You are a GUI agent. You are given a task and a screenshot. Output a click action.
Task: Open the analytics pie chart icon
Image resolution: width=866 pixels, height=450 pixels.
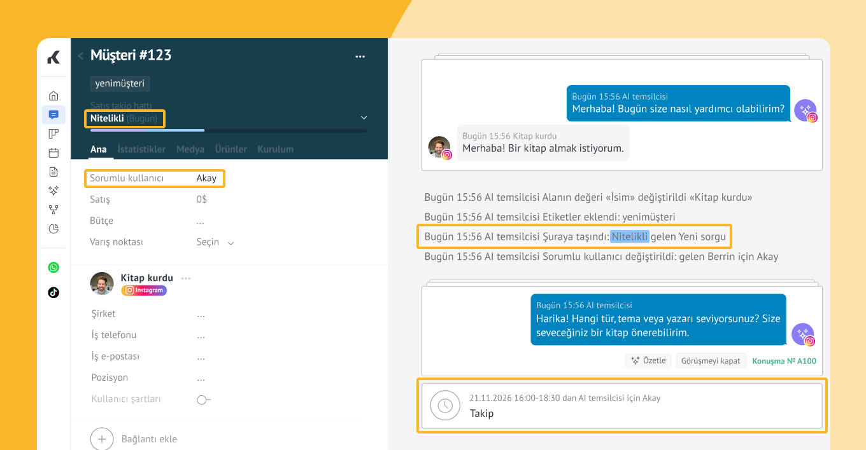pos(53,229)
